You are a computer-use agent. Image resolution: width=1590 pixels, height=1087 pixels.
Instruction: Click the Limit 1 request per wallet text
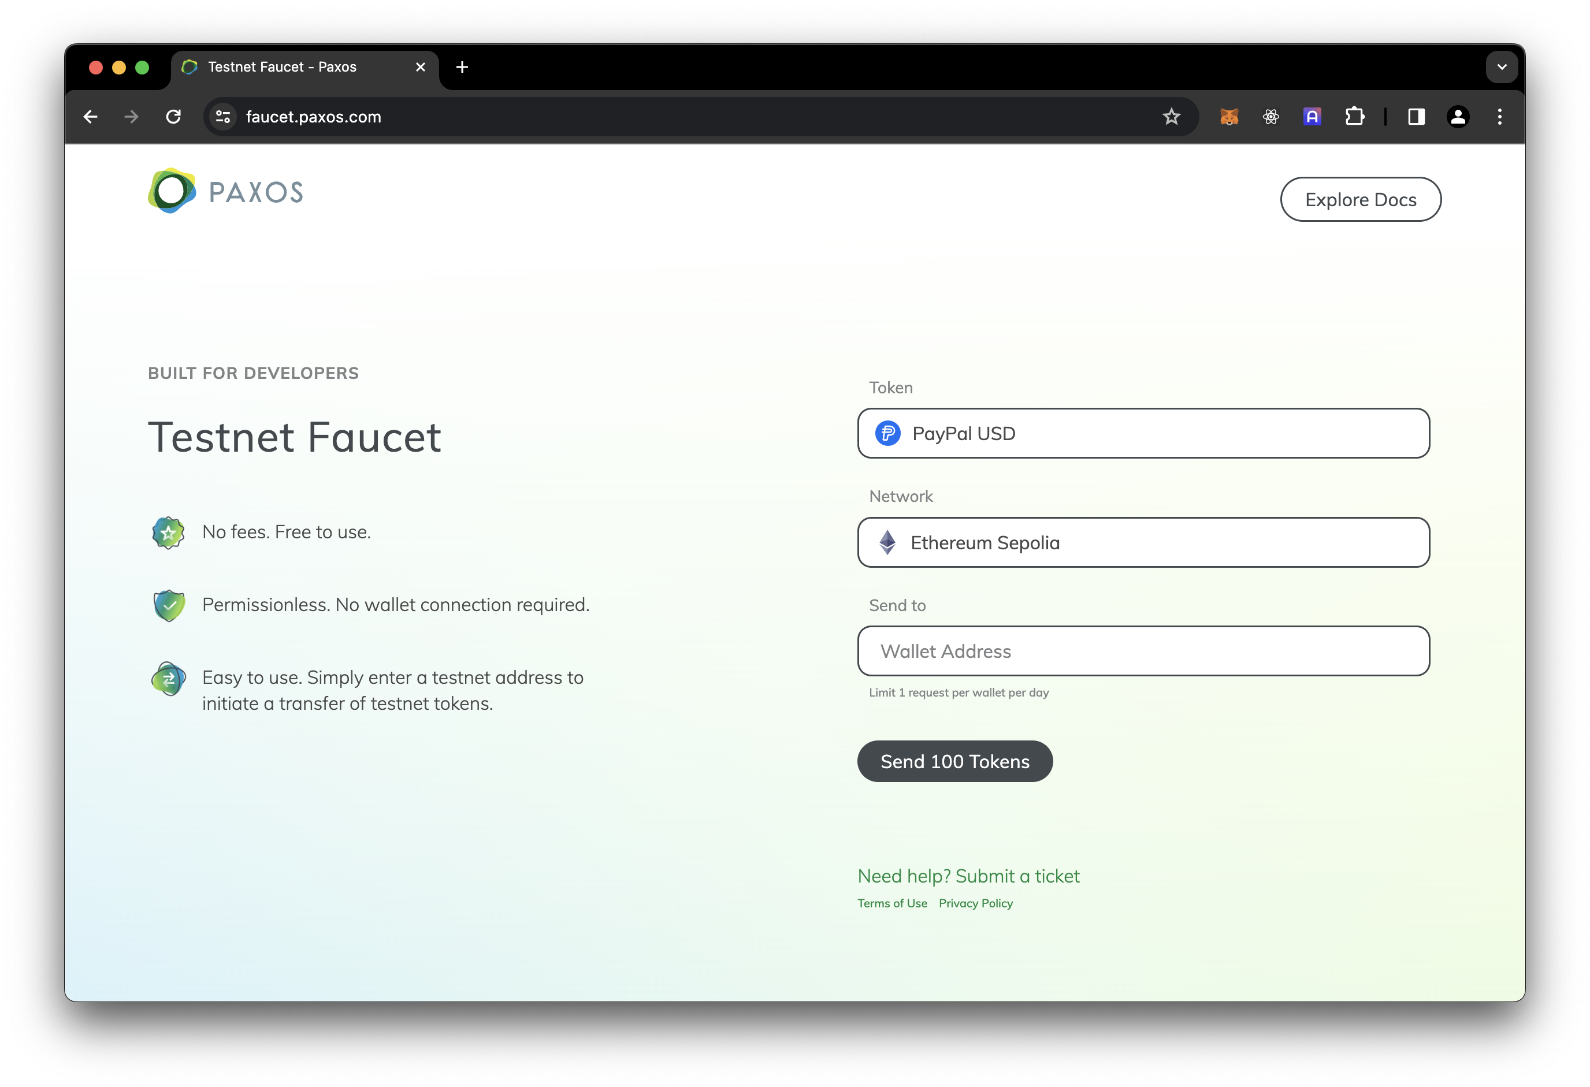tap(959, 693)
